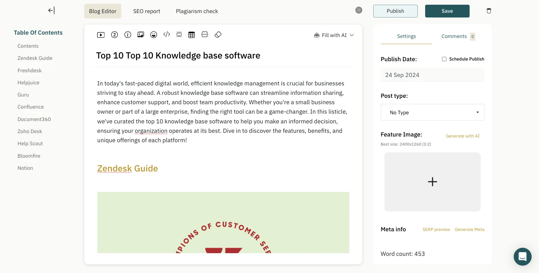
Task: Open the Post type dropdown
Action: click(x=433, y=112)
